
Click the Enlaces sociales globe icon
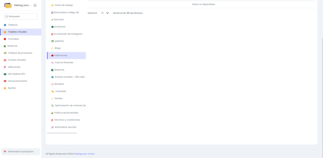click(x=52, y=77)
